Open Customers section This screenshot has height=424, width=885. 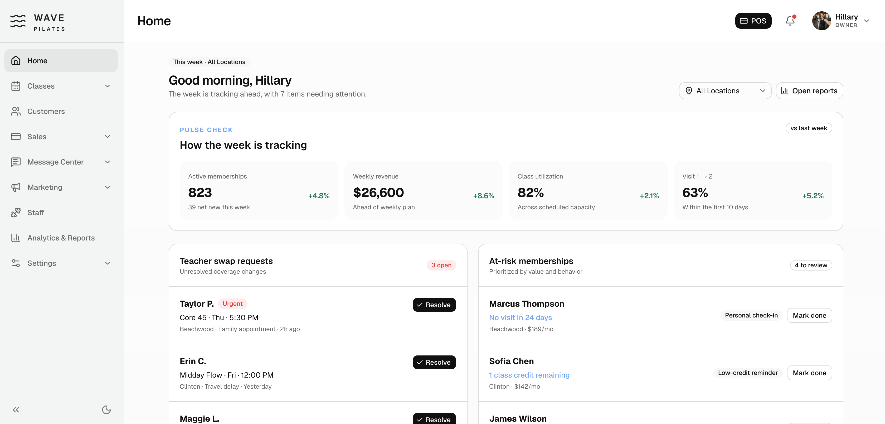[61, 111]
